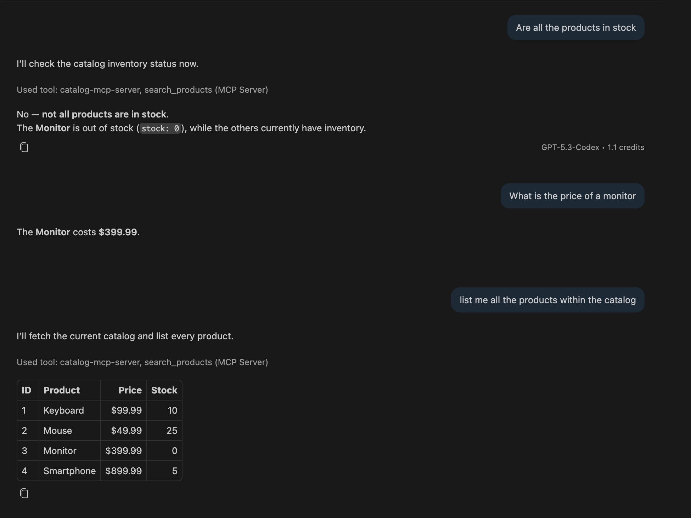Copy the product table response via copy icon
The image size is (691, 518).
24,493
